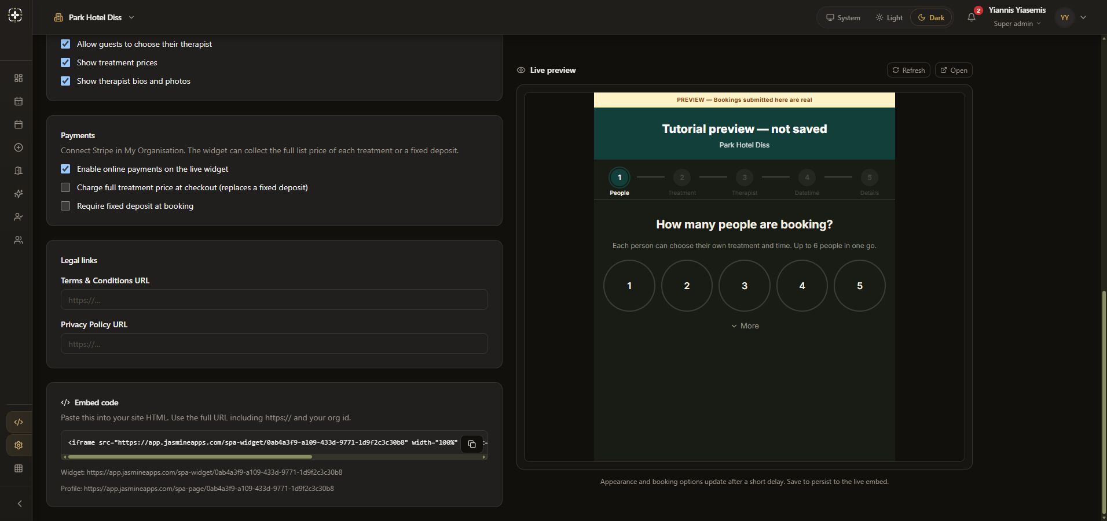This screenshot has height=521, width=1107.
Task: Switch theme to System
Action: 843,17
